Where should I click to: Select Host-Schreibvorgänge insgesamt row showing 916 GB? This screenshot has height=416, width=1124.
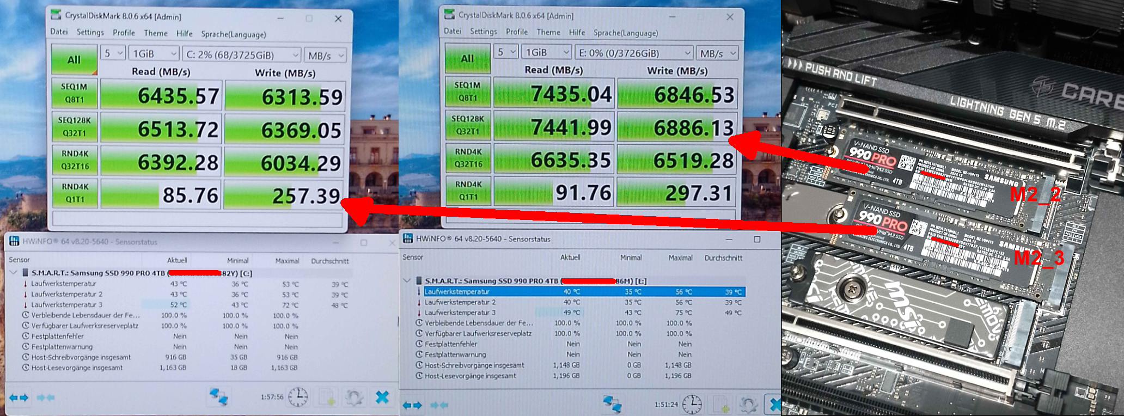tap(185, 357)
